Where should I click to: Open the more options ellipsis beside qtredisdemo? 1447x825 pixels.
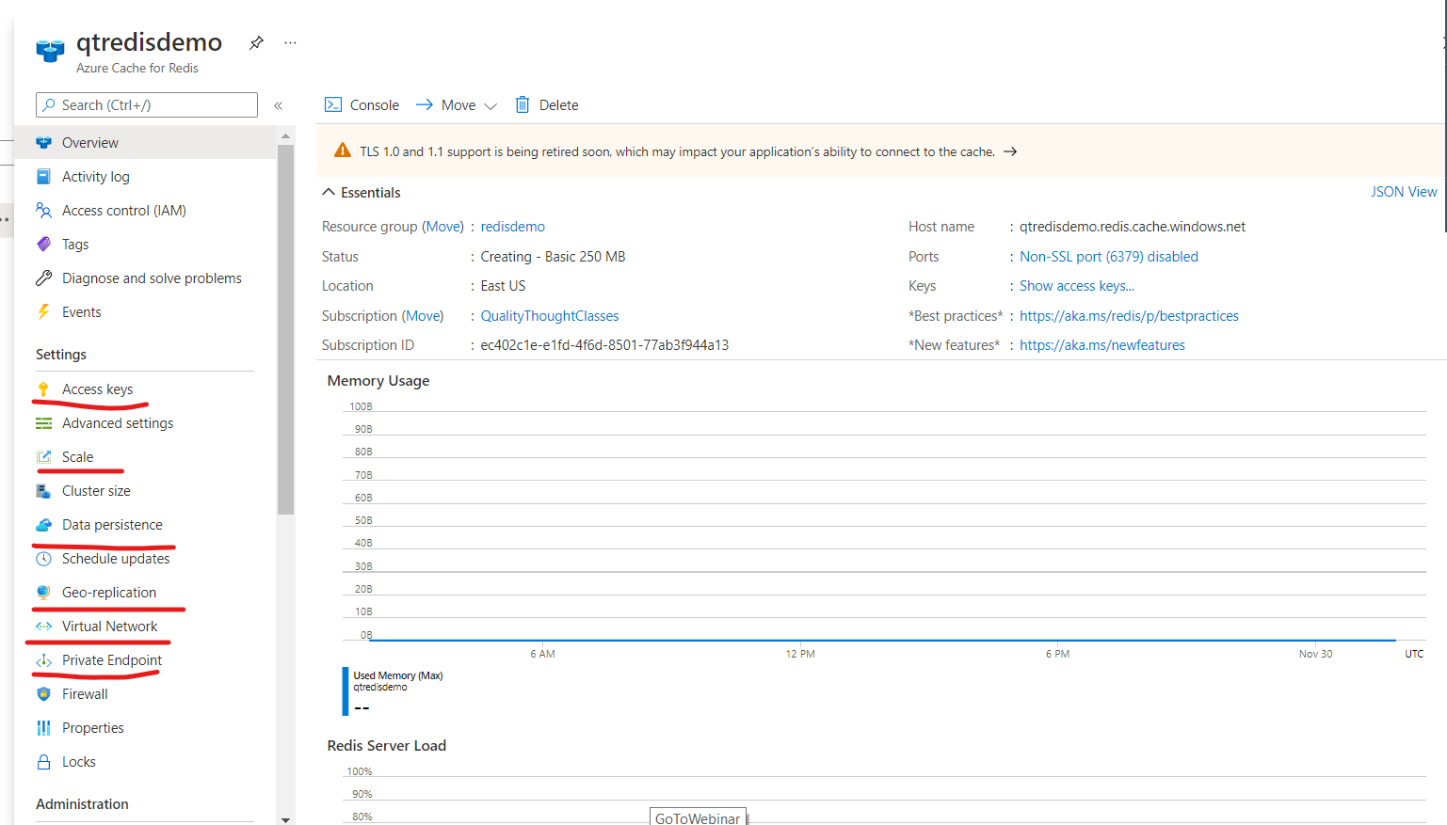click(x=290, y=42)
